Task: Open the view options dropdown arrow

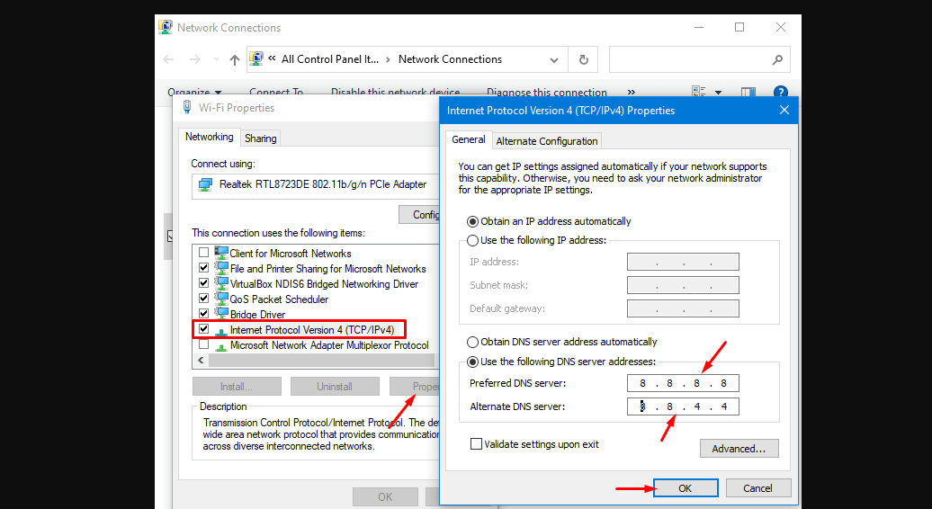Action: [718, 92]
